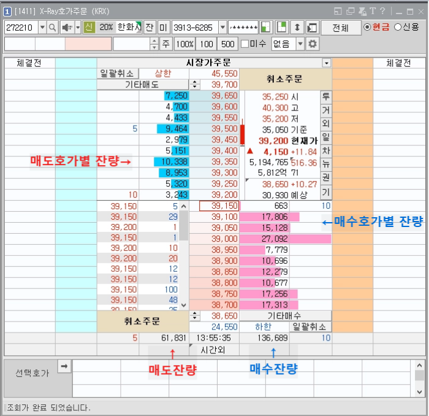Click the 시간외 after-hours cell

[214, 350]
